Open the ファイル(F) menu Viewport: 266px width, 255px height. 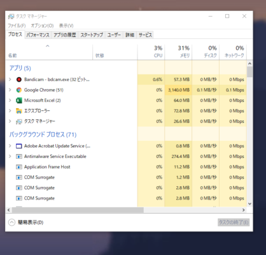point(17,25)
